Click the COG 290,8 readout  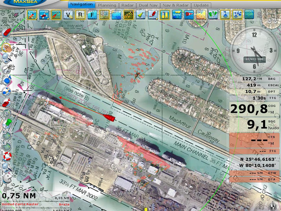pos(255,109)
